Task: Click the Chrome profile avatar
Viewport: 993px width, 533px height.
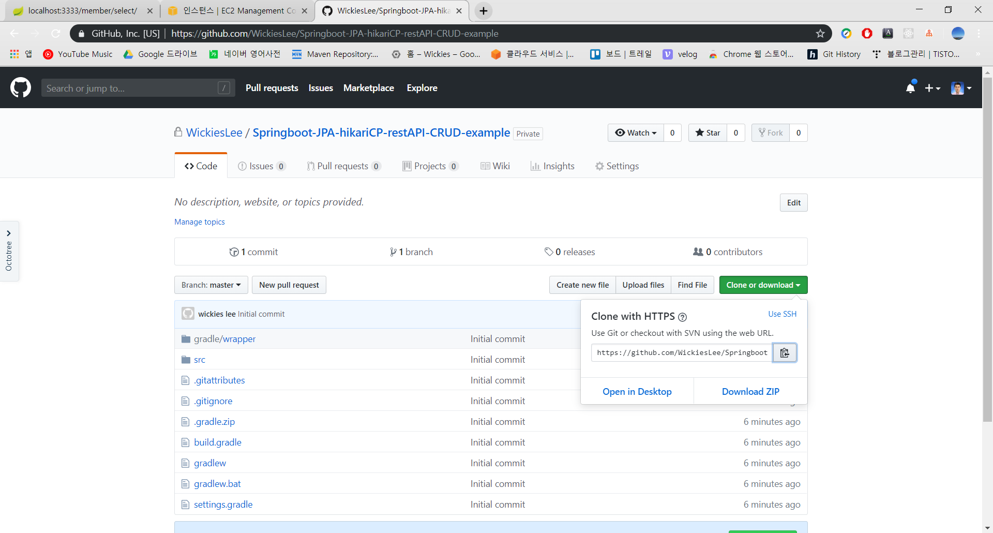Action: pyautogui.click(x=958, y=34)
